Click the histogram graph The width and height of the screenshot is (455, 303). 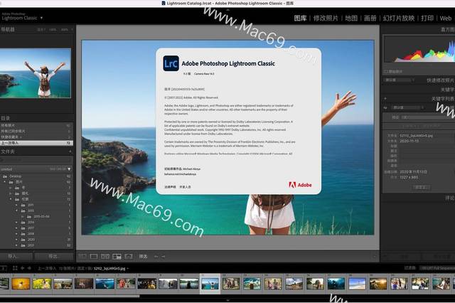419,49
